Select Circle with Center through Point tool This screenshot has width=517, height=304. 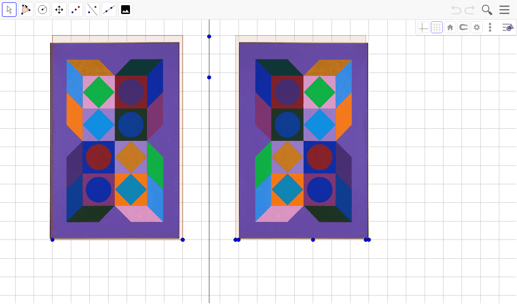coord(42,10)
